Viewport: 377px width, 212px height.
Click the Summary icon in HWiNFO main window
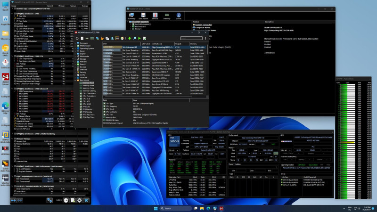131,16
